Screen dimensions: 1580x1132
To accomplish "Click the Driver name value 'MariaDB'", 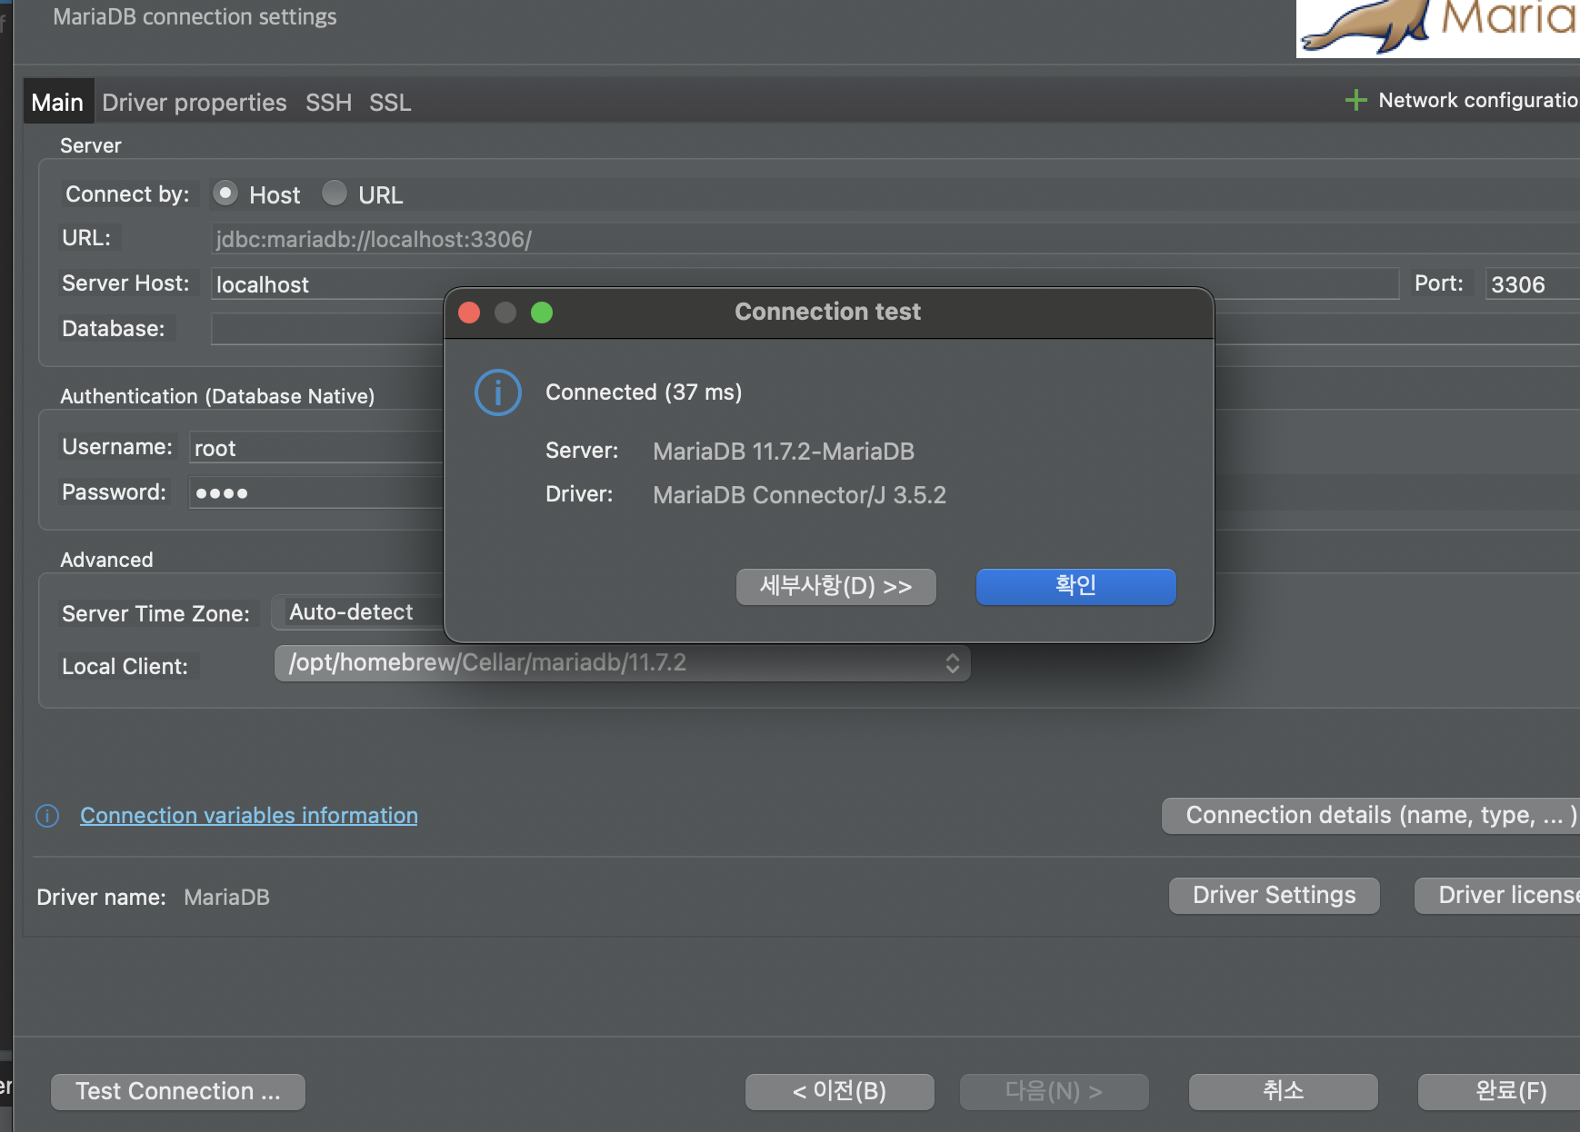I will pos(227,898).
